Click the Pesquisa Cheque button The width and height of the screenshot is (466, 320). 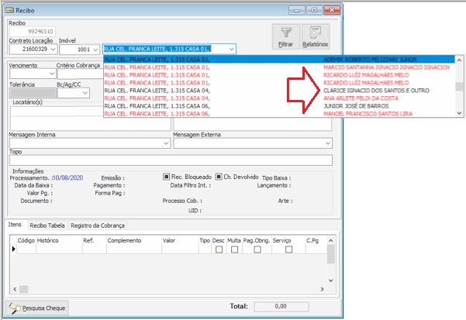(37, 308)
